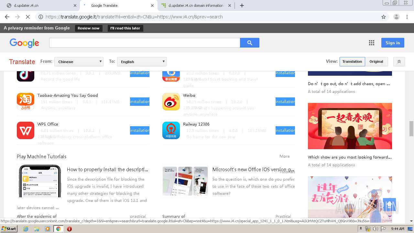
Task: Open the More link for tutorials
Action: point(285,156)
